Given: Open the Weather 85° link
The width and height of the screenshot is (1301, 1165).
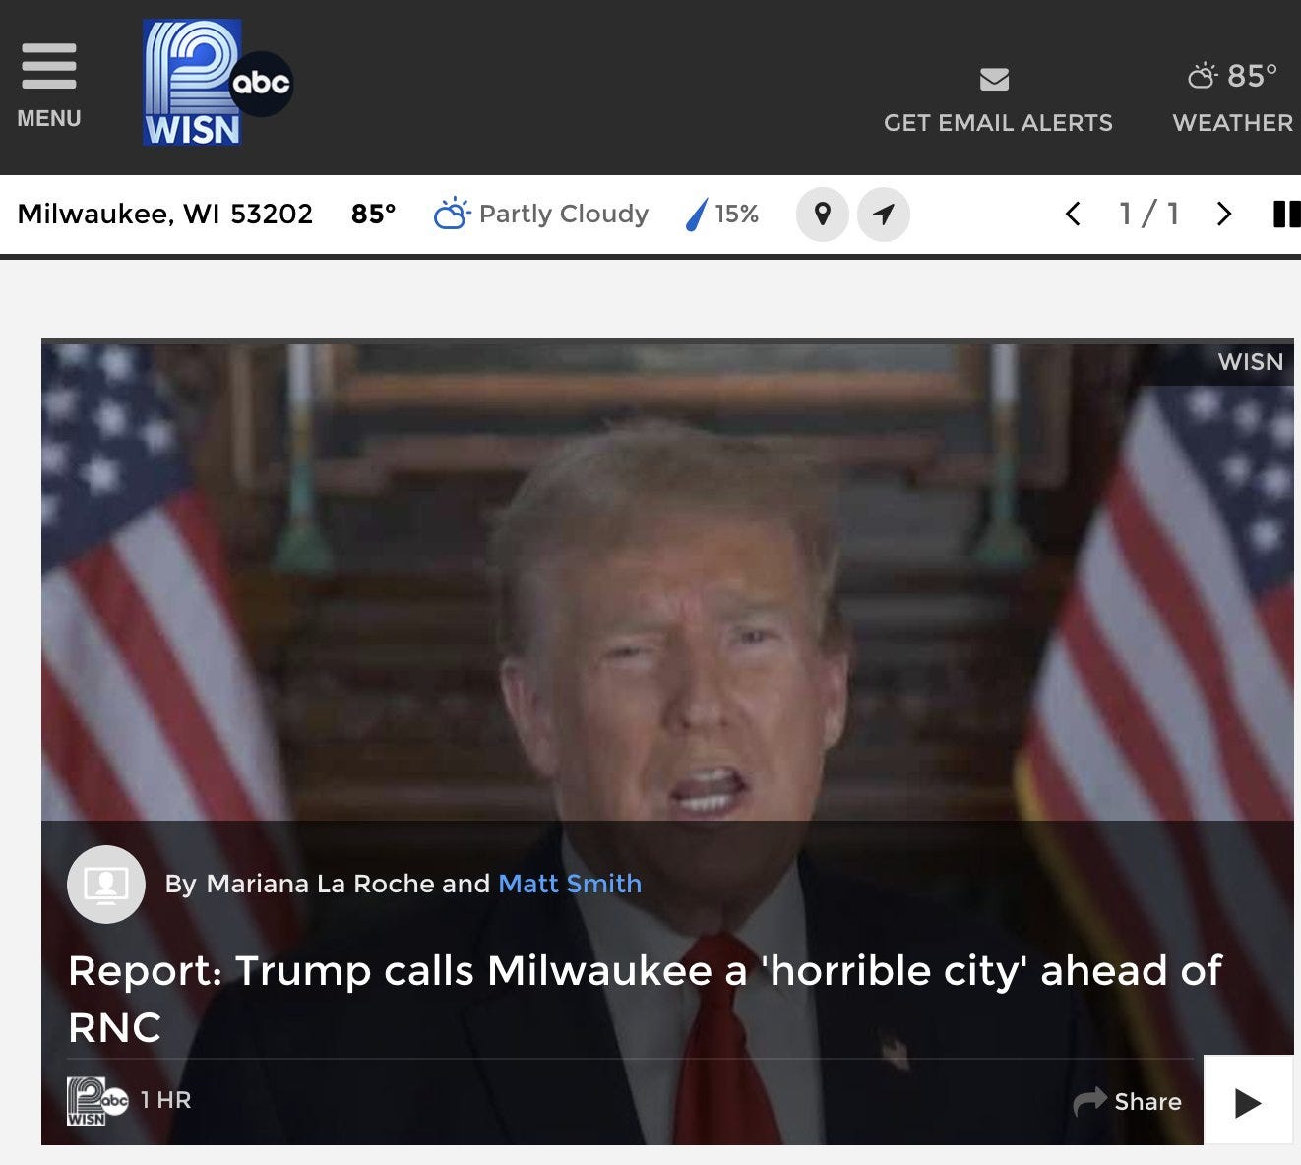Looking at the screenshot, I should [1232, 98].
